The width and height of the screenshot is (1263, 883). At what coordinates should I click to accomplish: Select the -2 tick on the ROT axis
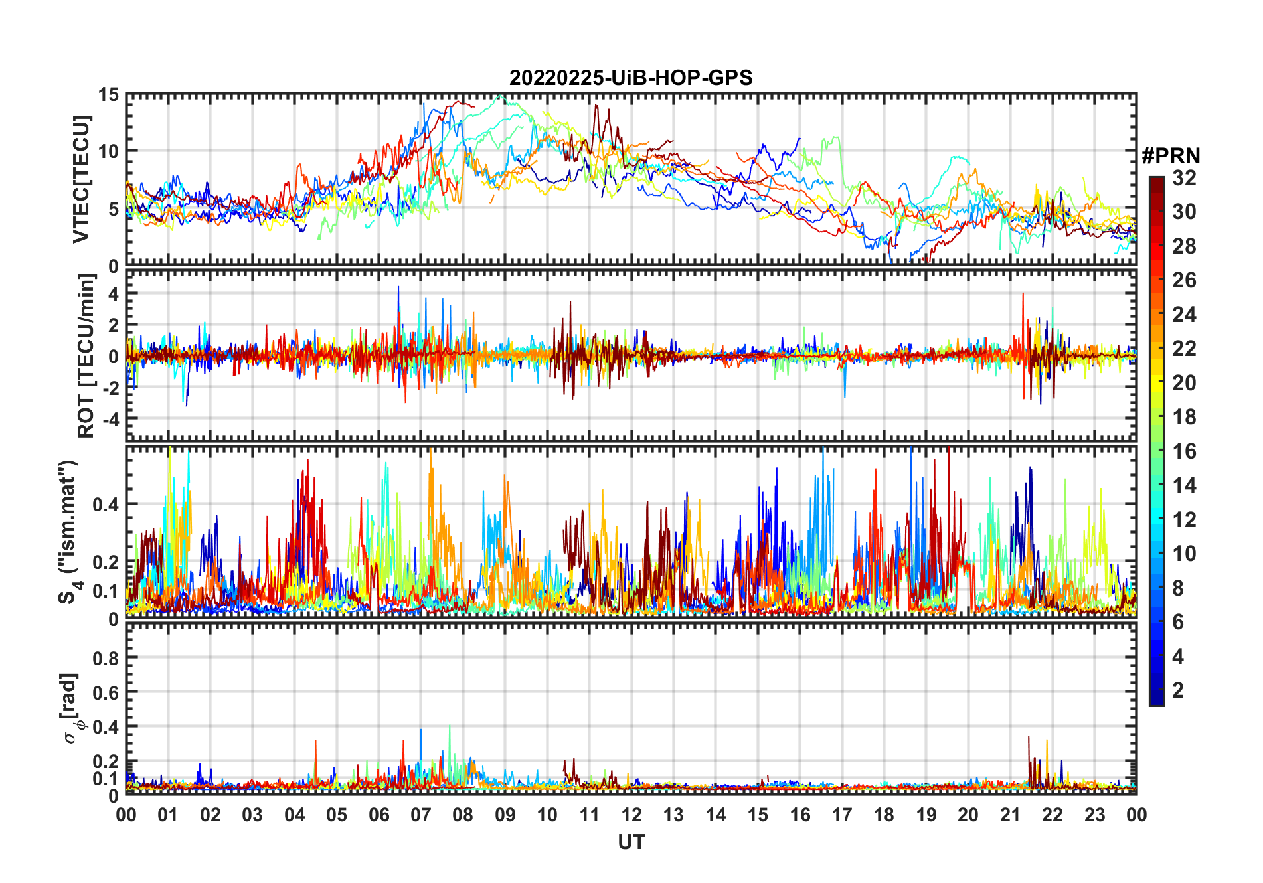[x=110, y=388]
